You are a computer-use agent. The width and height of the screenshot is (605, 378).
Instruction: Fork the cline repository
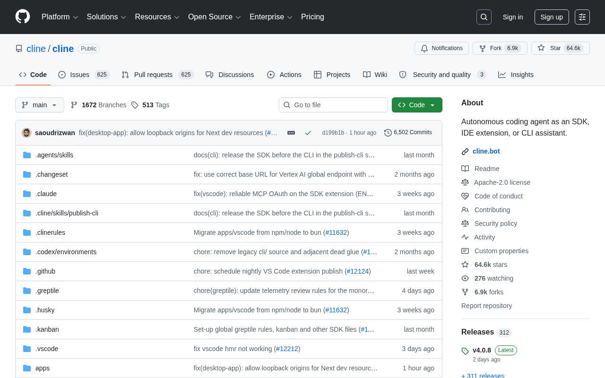tap(500, 48)
